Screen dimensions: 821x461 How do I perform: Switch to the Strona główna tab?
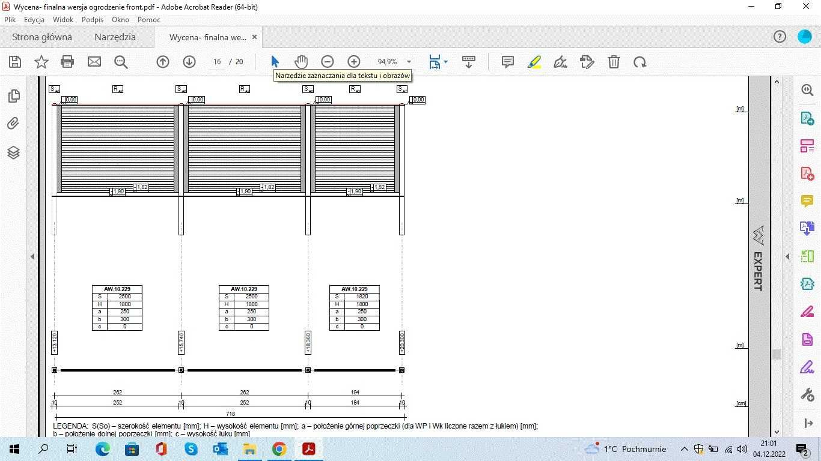tap(42, 37)
